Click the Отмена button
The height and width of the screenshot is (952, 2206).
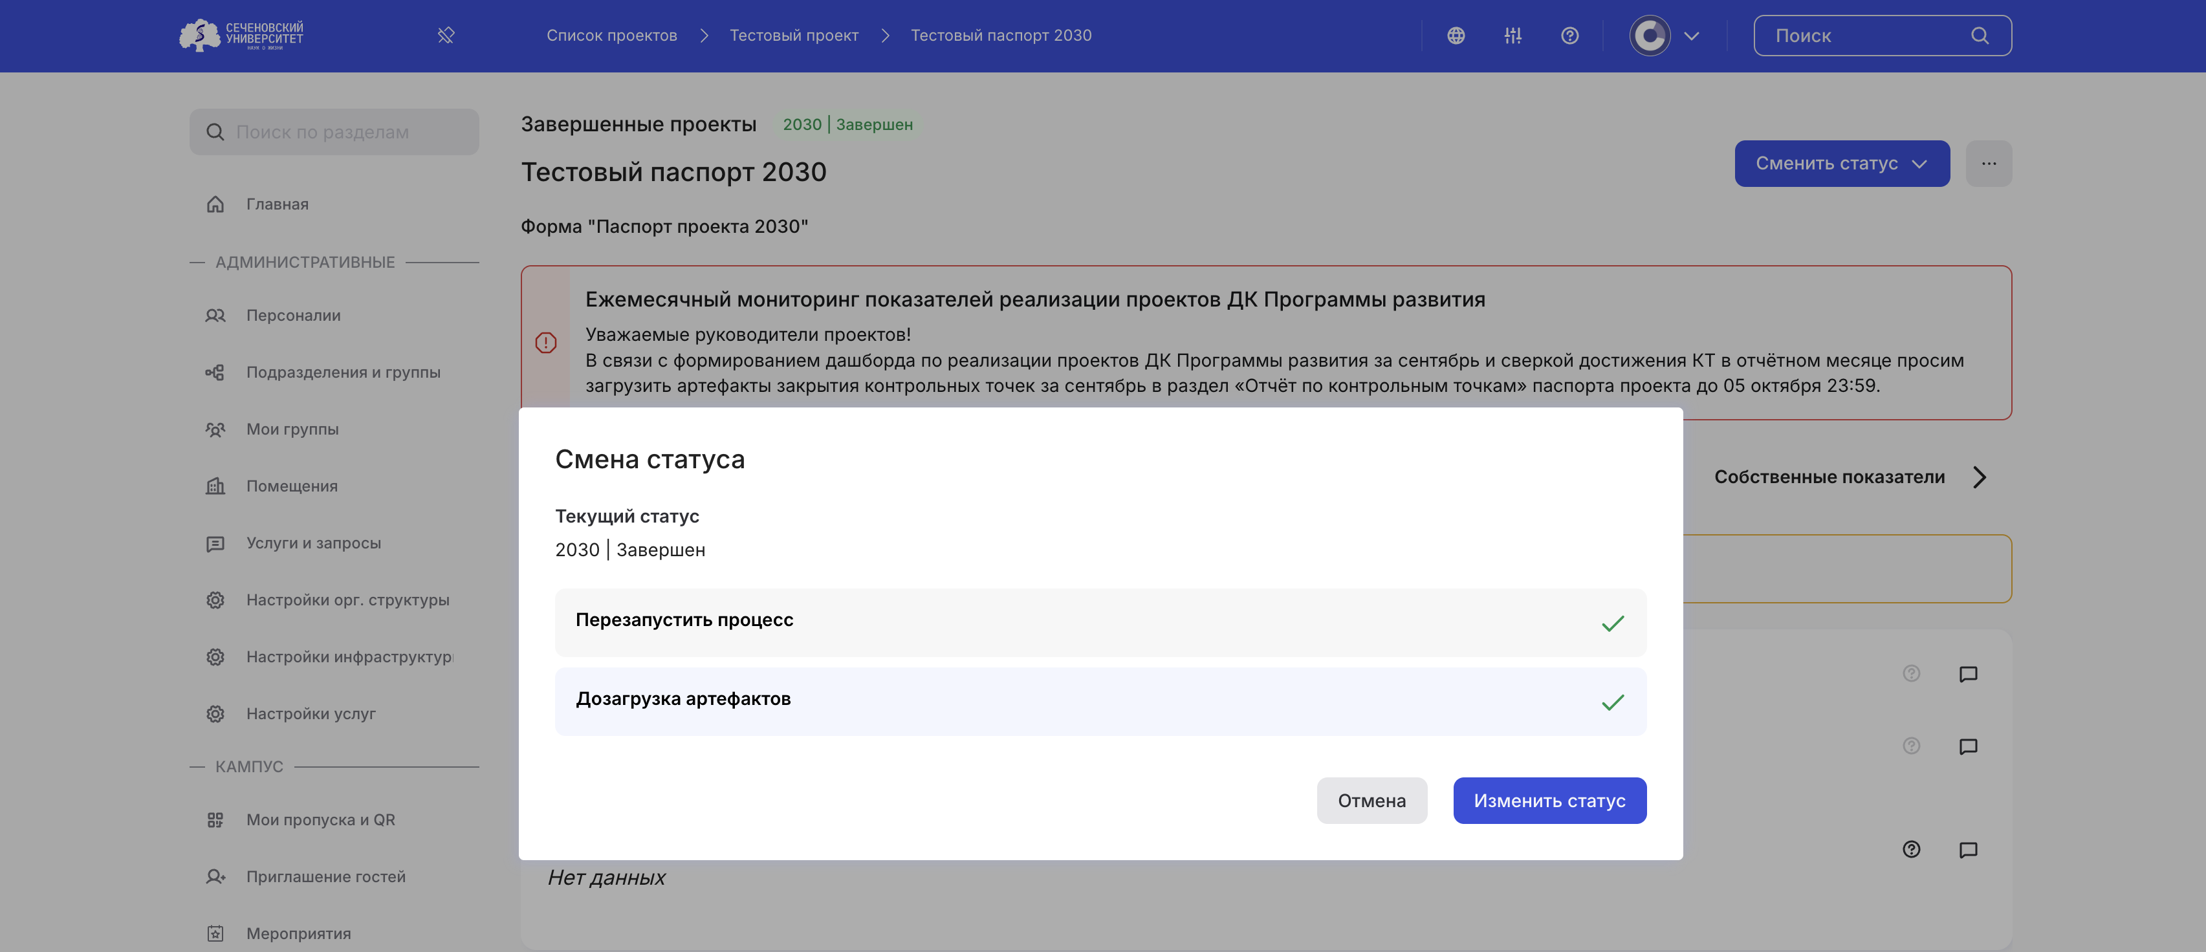1371,801
